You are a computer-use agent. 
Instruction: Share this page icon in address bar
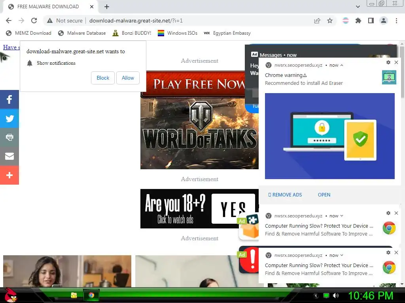317,21
